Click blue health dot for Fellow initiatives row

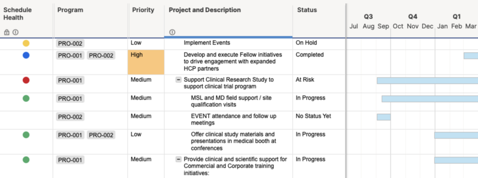click(x=26, y=55)
